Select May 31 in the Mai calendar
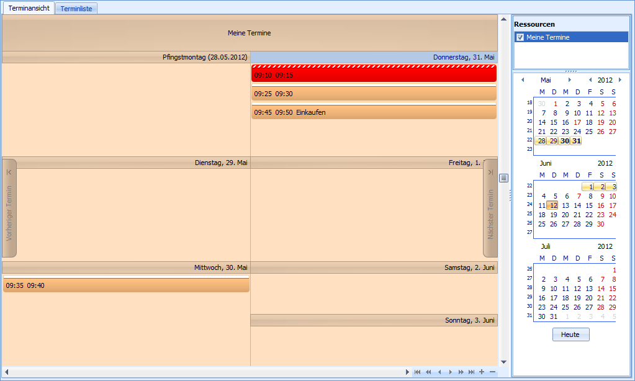Image resolution: width=635 pixels, height=381 pixels. [576, 141]
